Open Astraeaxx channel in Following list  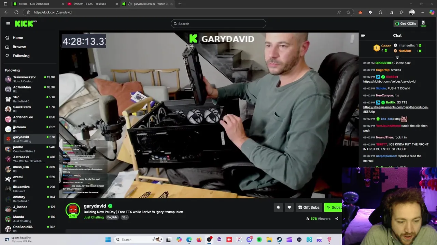click(x=30, y=159)
